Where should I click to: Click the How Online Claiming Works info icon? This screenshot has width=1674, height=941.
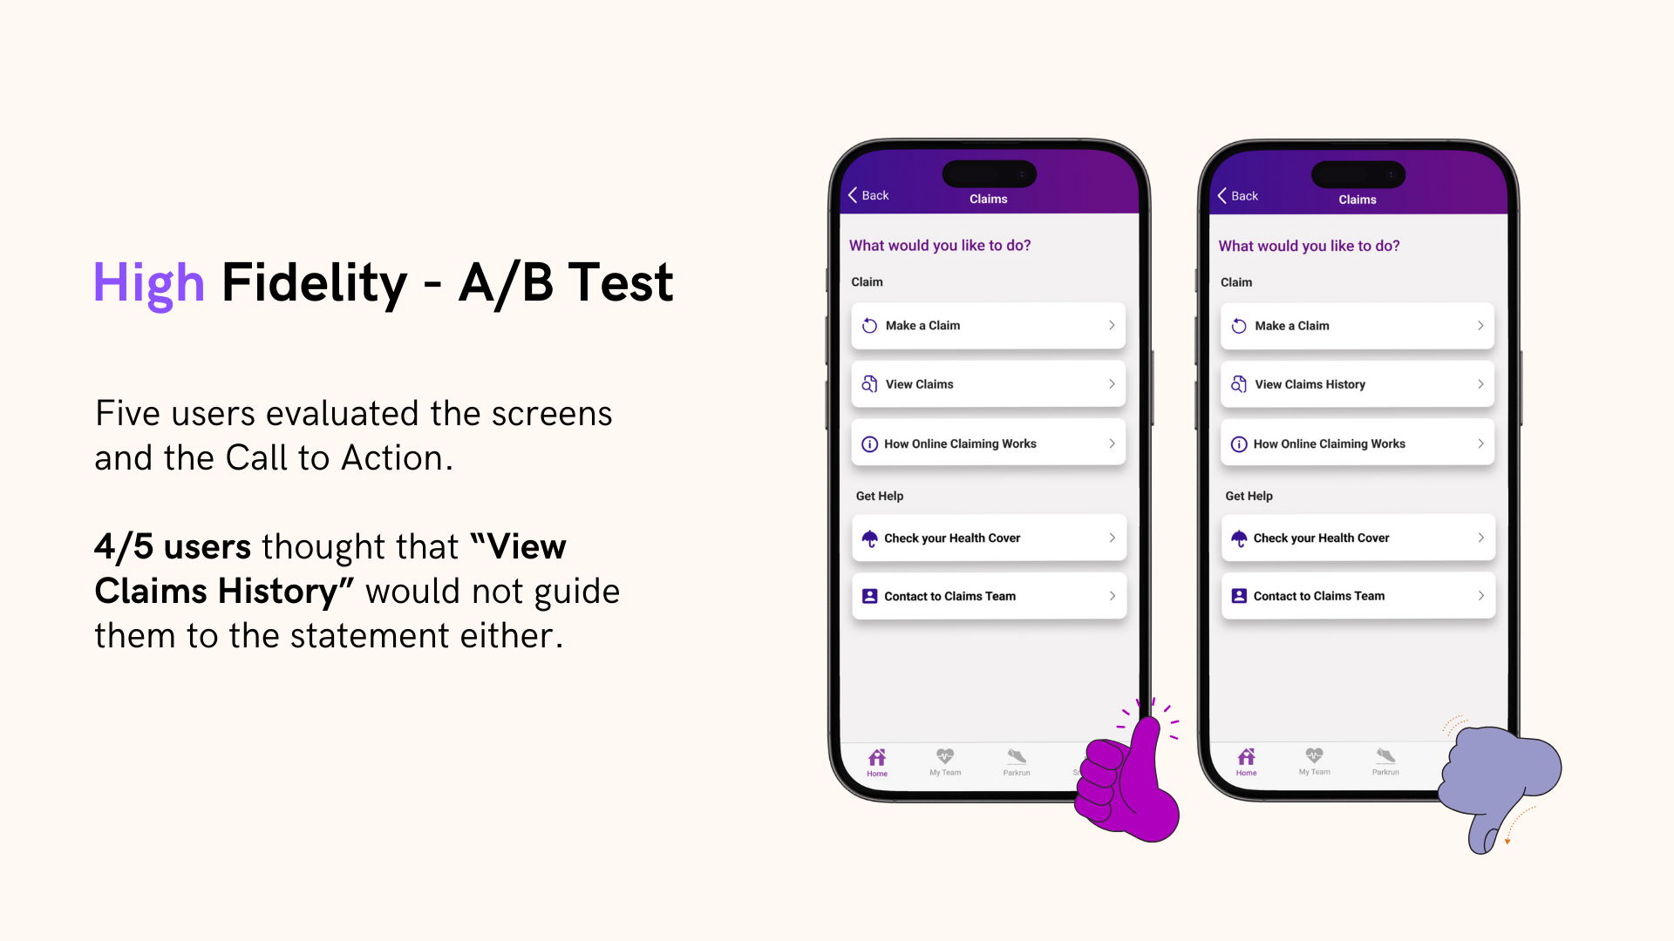click(870, 443)
